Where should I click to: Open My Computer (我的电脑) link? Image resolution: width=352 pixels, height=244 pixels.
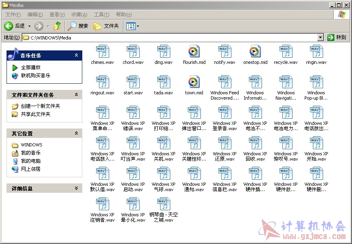(31, 161)
